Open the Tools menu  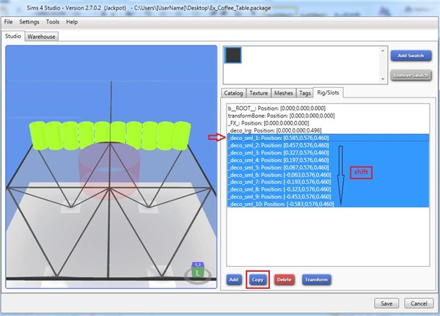54,22
